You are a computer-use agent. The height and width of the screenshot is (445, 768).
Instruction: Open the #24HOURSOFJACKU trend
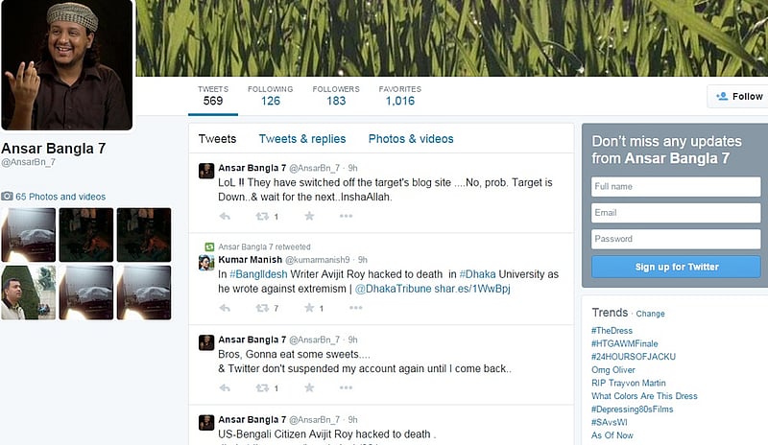(634, 357)
